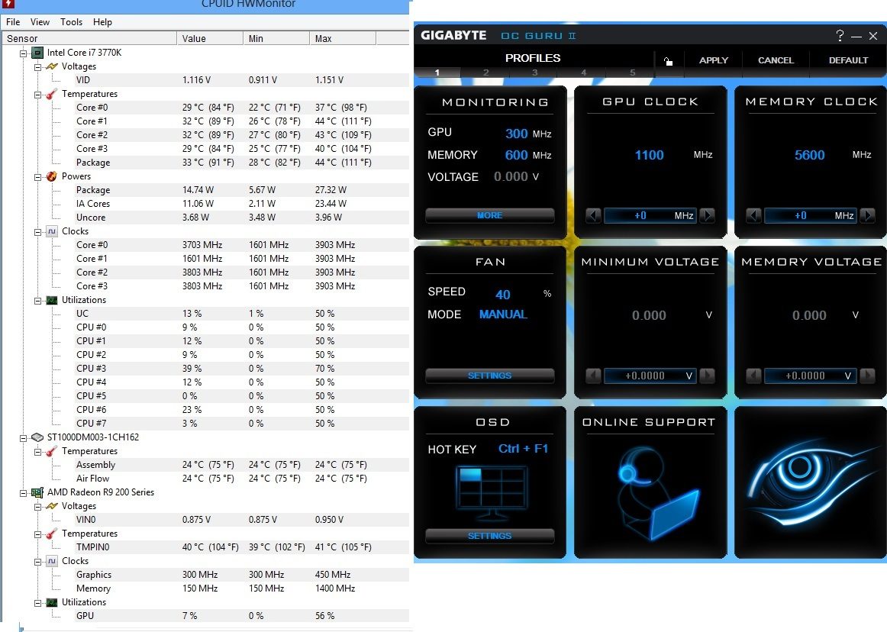
Task: Click the ST1000DM003 hard drive icon
Action: (x=37, y=437)
